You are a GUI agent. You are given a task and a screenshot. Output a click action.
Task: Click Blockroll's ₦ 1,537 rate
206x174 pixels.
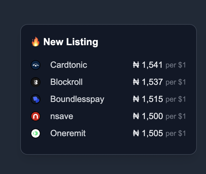tap(148, 82)
